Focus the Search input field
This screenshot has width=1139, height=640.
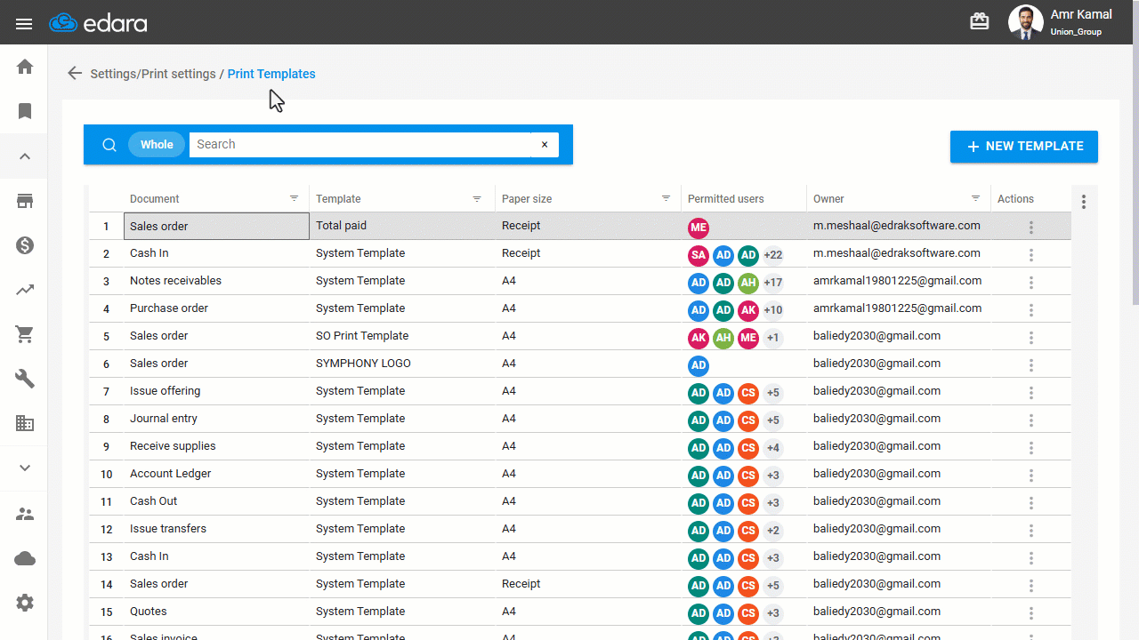(x=359, y=145)
